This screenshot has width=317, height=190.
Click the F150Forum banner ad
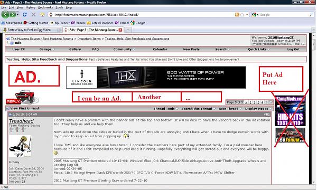click(x=290, y=135)
